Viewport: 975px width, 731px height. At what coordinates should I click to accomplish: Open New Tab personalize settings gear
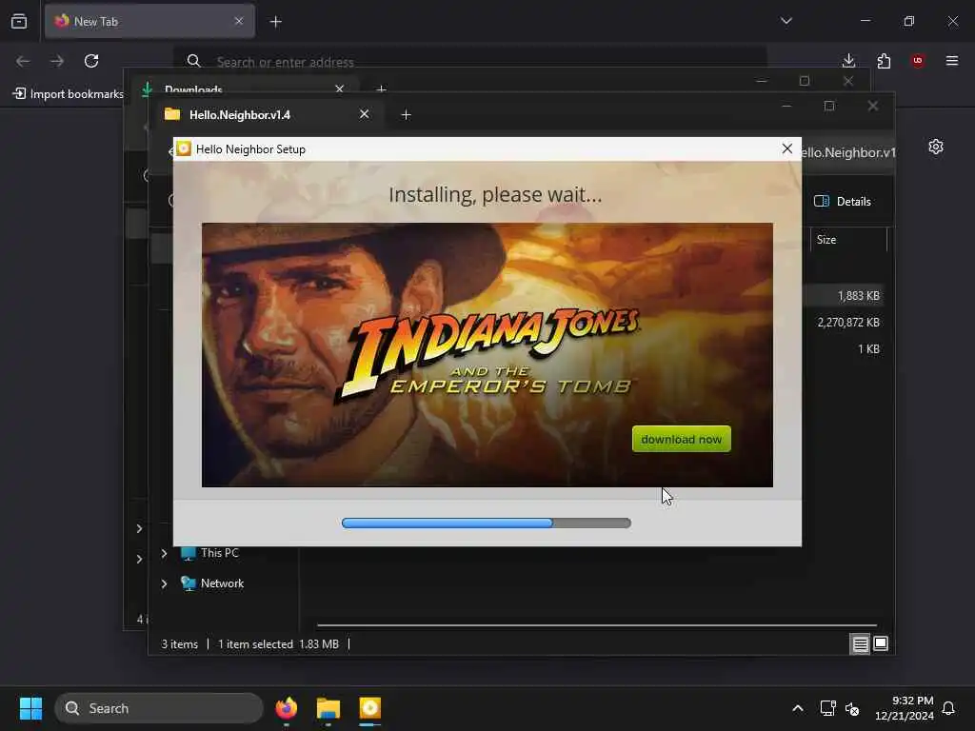(x=936, y=147)
